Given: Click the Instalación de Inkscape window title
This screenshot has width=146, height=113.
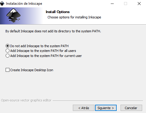Looking at the screenshot, I should tap(24, 4).
